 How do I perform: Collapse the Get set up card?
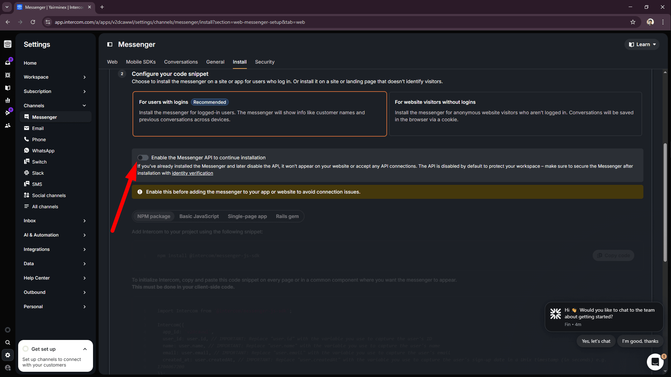[x=85, y=349]
